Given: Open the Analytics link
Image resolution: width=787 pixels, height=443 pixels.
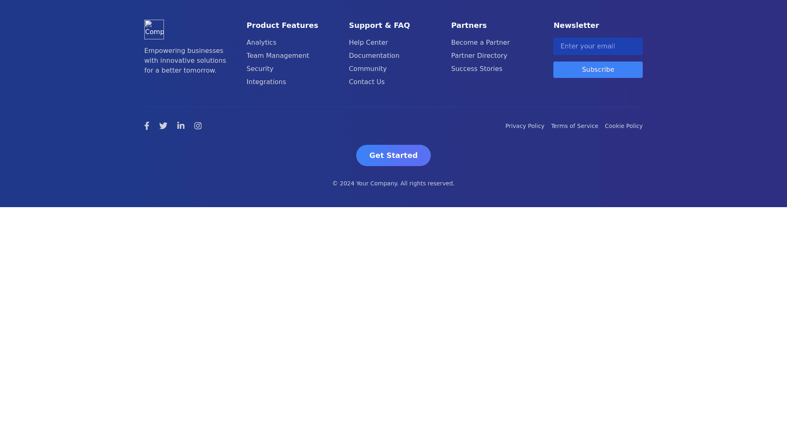Looking at the screenshot, I should tap(261, 43).
